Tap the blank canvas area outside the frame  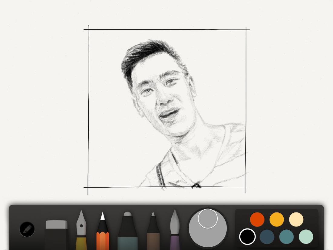tap(42, 91)
